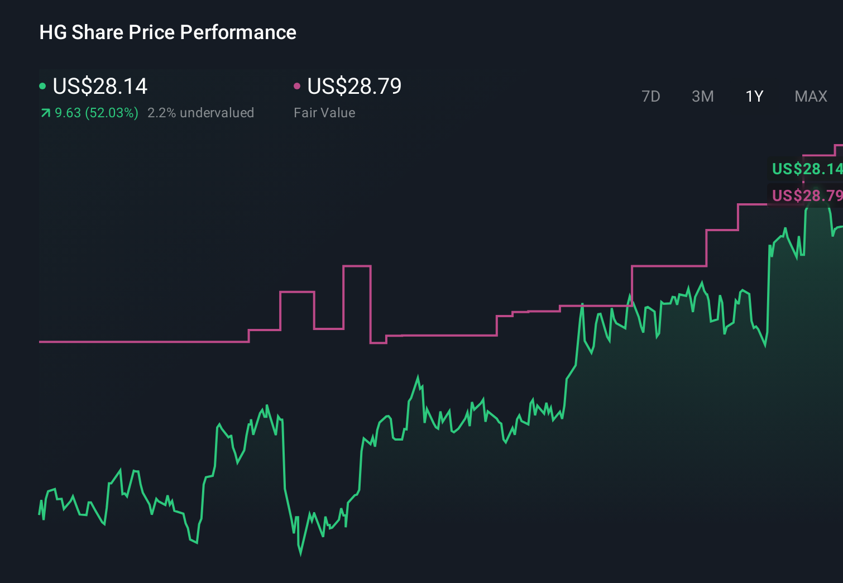
Task: Click the US$28.14 price label on chart edge
Action: tap(806, 169)
